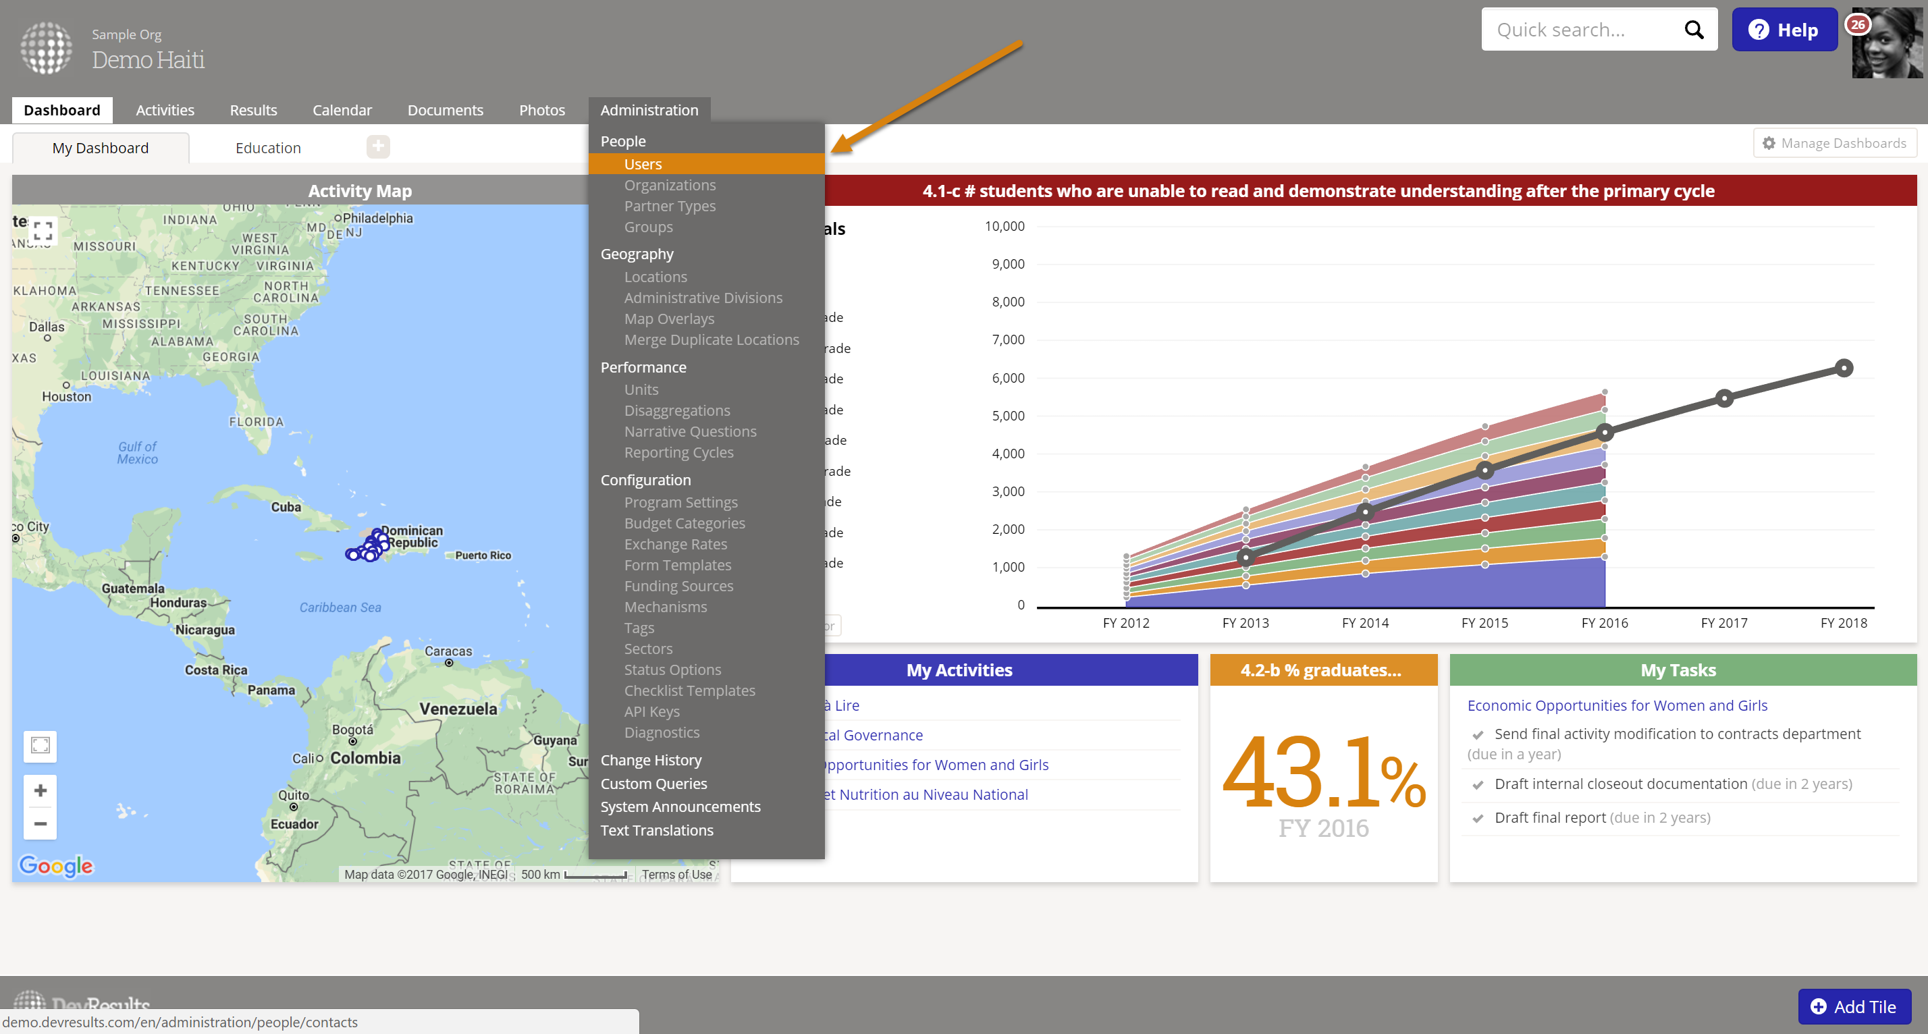Zoom out on the Activity Map

(x=41, y=824)
